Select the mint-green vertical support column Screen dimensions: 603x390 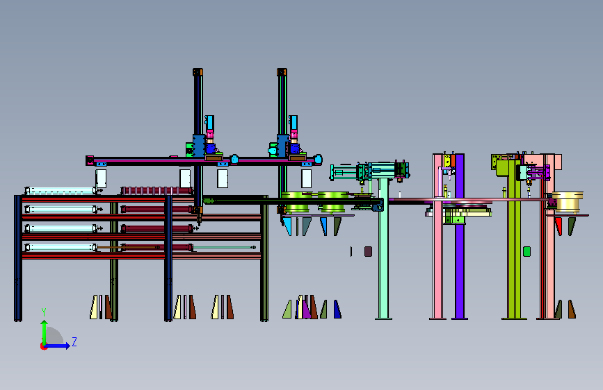383,248
